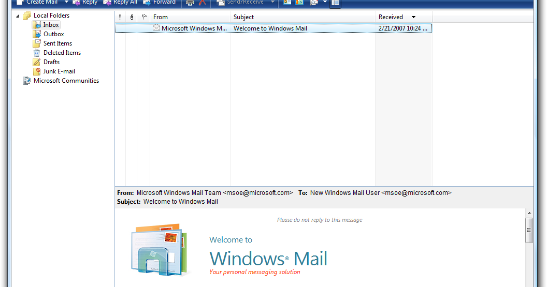Click the received date 2/21/2007 cell
The image size is (547, 287).
pos(403,28)
